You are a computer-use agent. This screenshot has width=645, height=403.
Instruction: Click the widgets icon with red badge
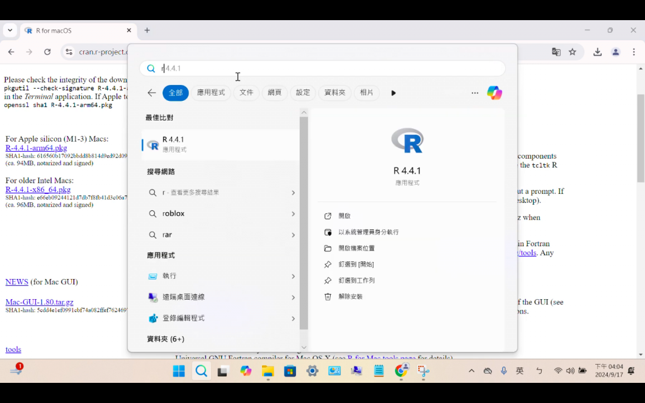point(16,369)
